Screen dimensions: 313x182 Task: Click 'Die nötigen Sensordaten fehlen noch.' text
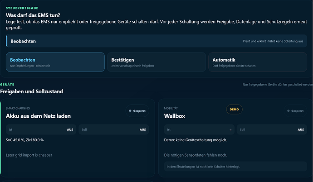coord(196,155)
